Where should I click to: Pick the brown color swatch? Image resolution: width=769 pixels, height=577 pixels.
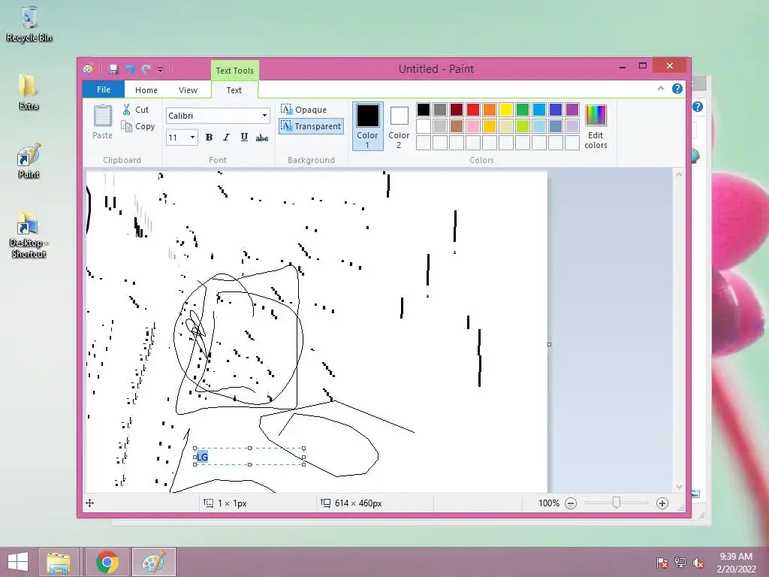457,126
